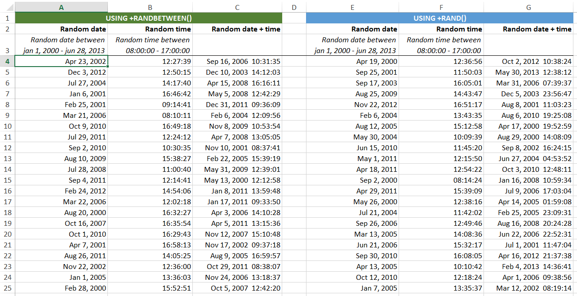This screenshot has width=577, height=296.
Task: Click cell showing Dec 5, 2003 23:56:47
Action: coord(528,94)
